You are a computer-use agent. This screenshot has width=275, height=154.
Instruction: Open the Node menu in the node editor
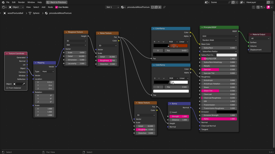point(50,7)
